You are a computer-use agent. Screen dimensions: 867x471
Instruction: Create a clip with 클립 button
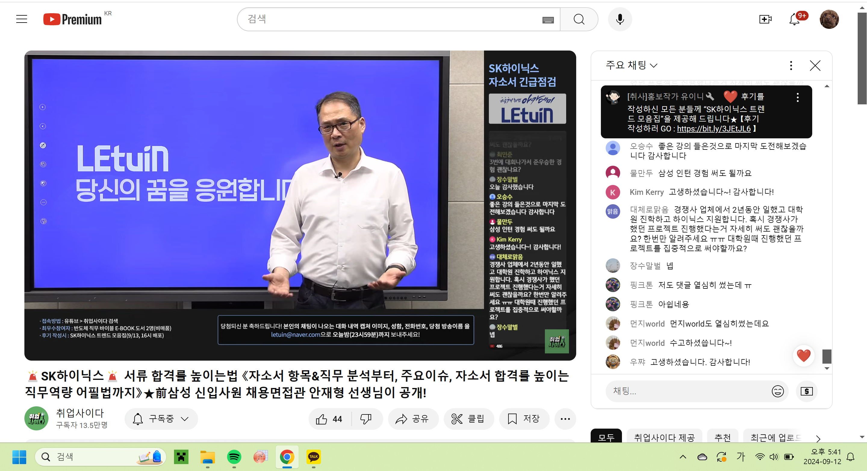tap(468, 419)
